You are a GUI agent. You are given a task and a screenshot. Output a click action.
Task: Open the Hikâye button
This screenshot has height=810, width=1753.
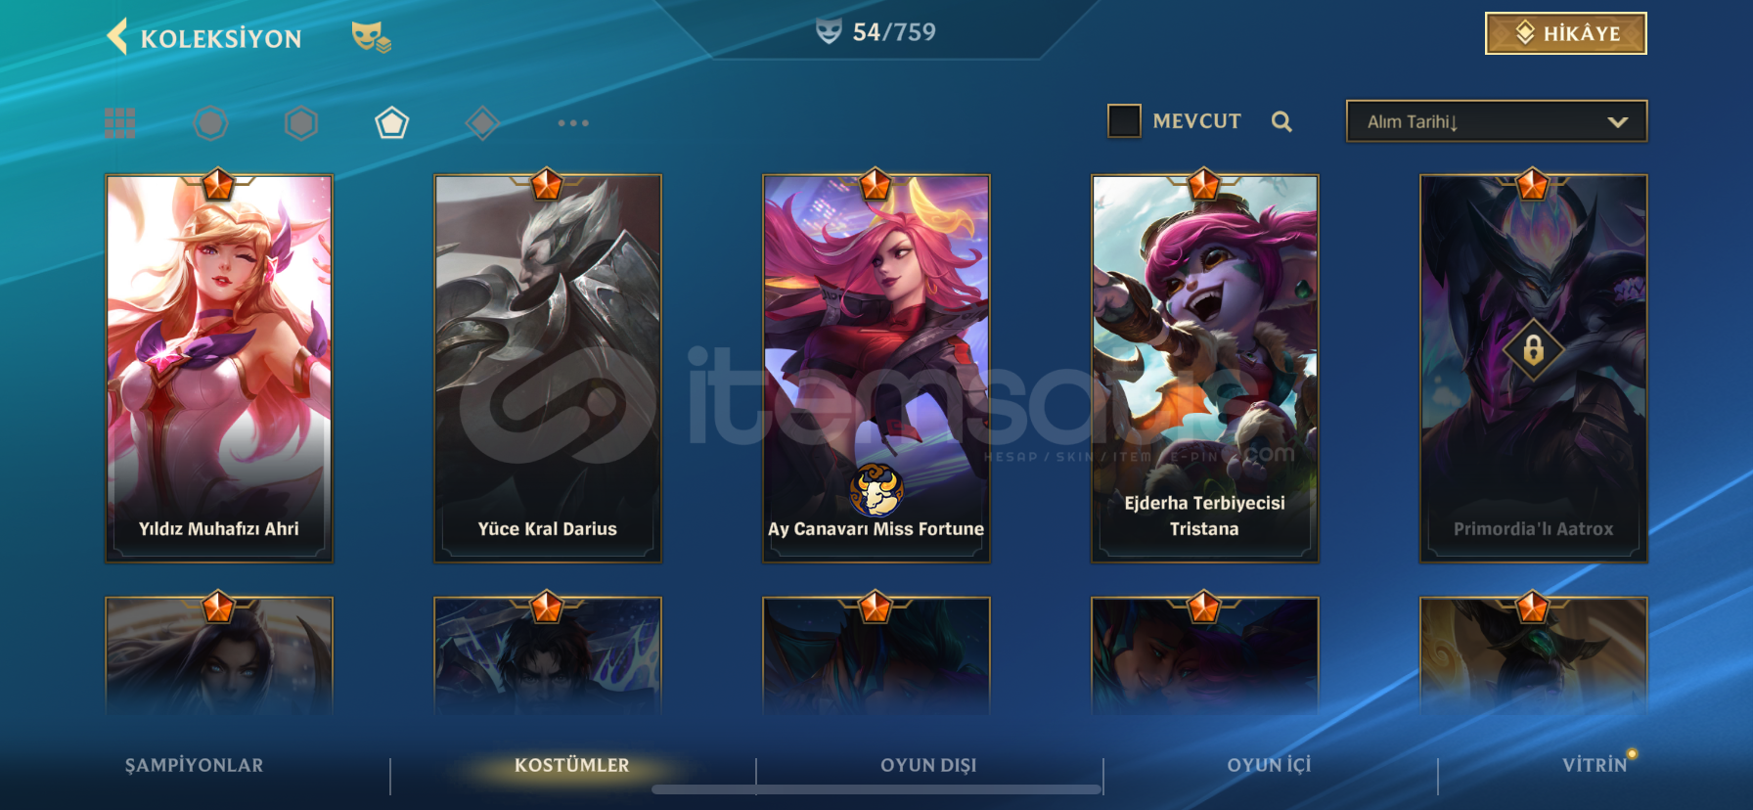tap(1565, 33)
